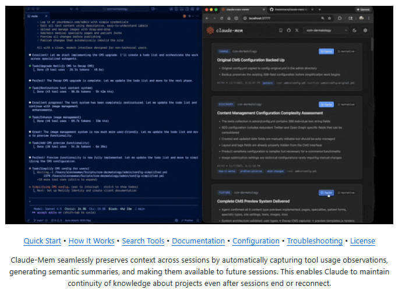Screen dimensions: 402x297
Task: Open the browser extensions puzzle icon
Action: pyautogui.click(x=340, y=18)
